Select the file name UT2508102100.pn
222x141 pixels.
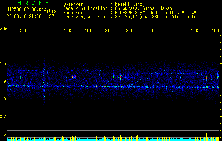click(x=25, y=9)
